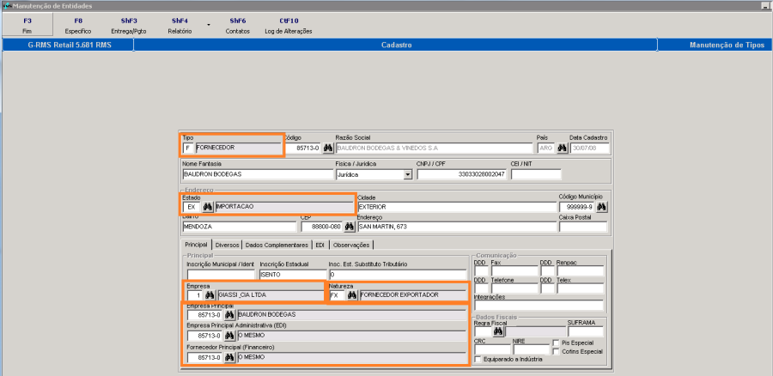Screen dimensions: 773x376
Task: Open País lookup binoculars icon
Action: 562,148
